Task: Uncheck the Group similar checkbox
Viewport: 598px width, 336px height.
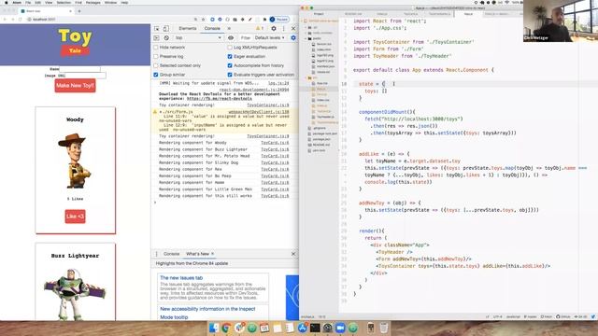Action: [156, 75]
